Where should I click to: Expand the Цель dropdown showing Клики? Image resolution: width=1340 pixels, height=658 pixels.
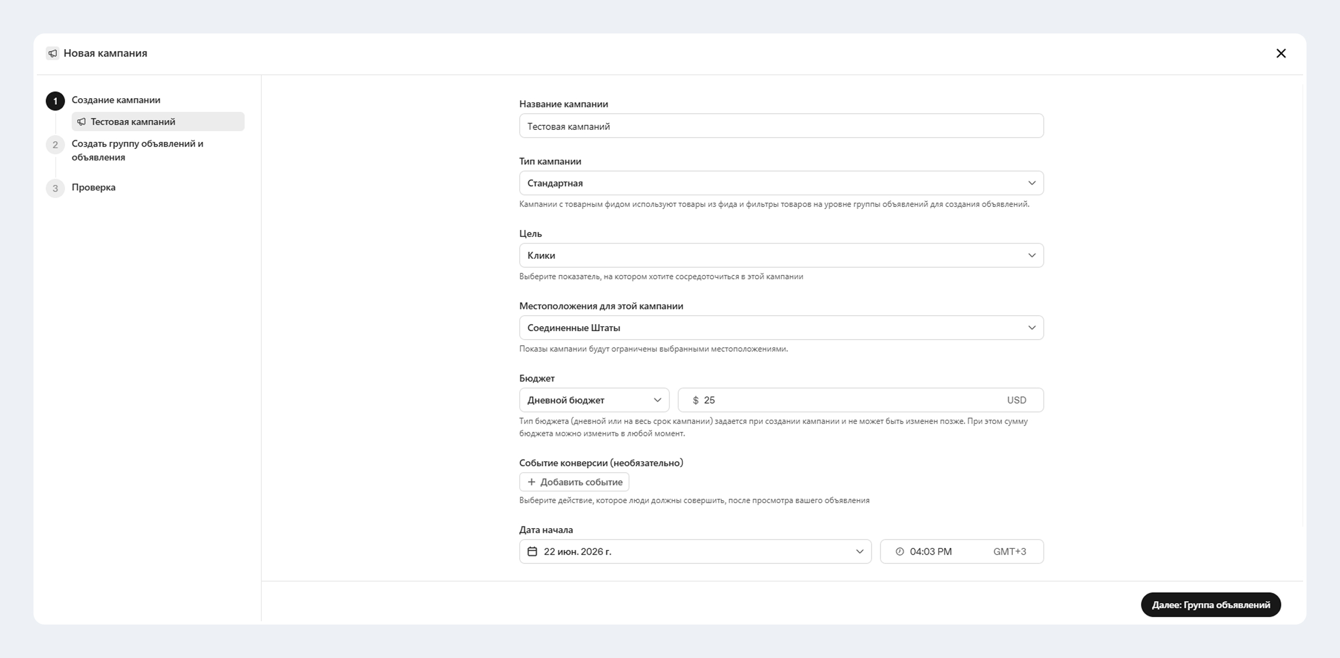coord(781,255)
